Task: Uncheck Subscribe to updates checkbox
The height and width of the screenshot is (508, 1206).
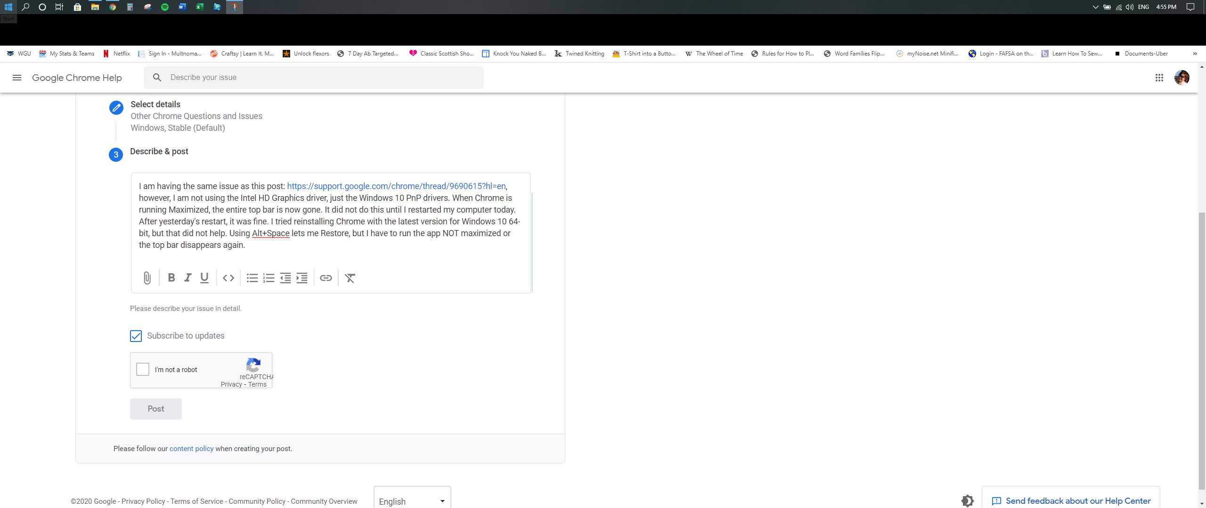Action: (x=136, y=336)
